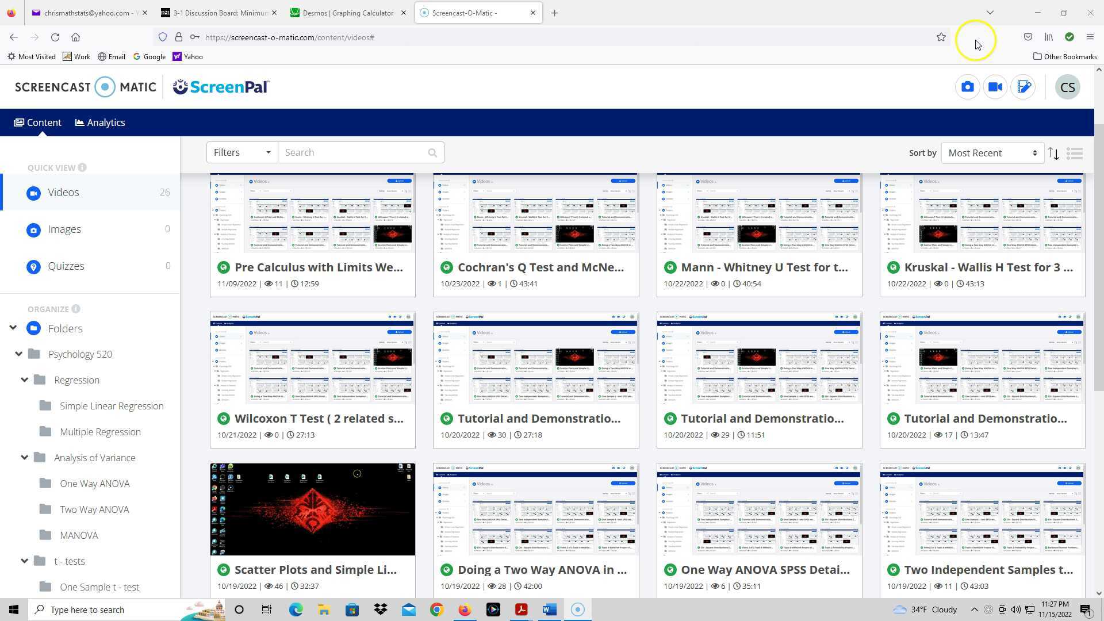Open the Analytics tab
The image size is (1104, 621).
pos(100,122)
